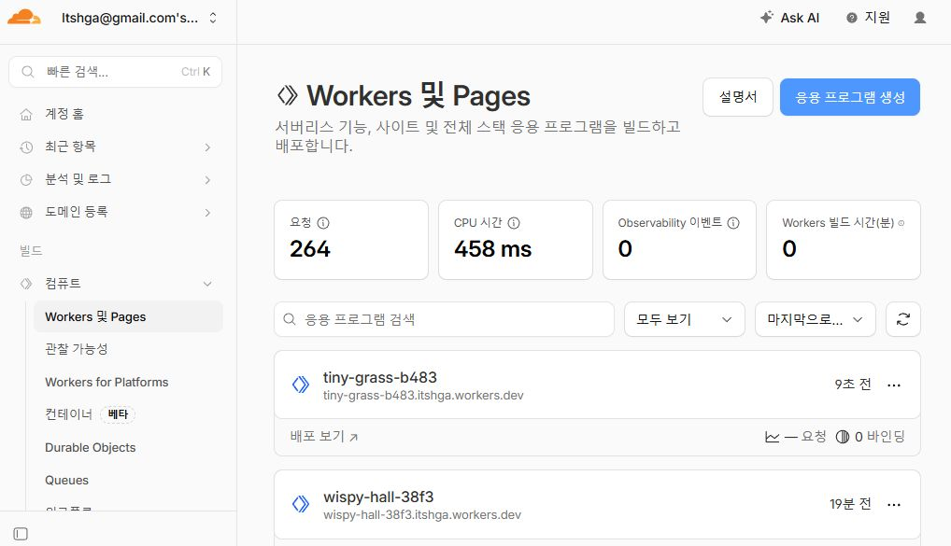Click the 19분 전 timestamp
Image resolution: width=951 pixels, height=546 pixels.
click(850, 504)
